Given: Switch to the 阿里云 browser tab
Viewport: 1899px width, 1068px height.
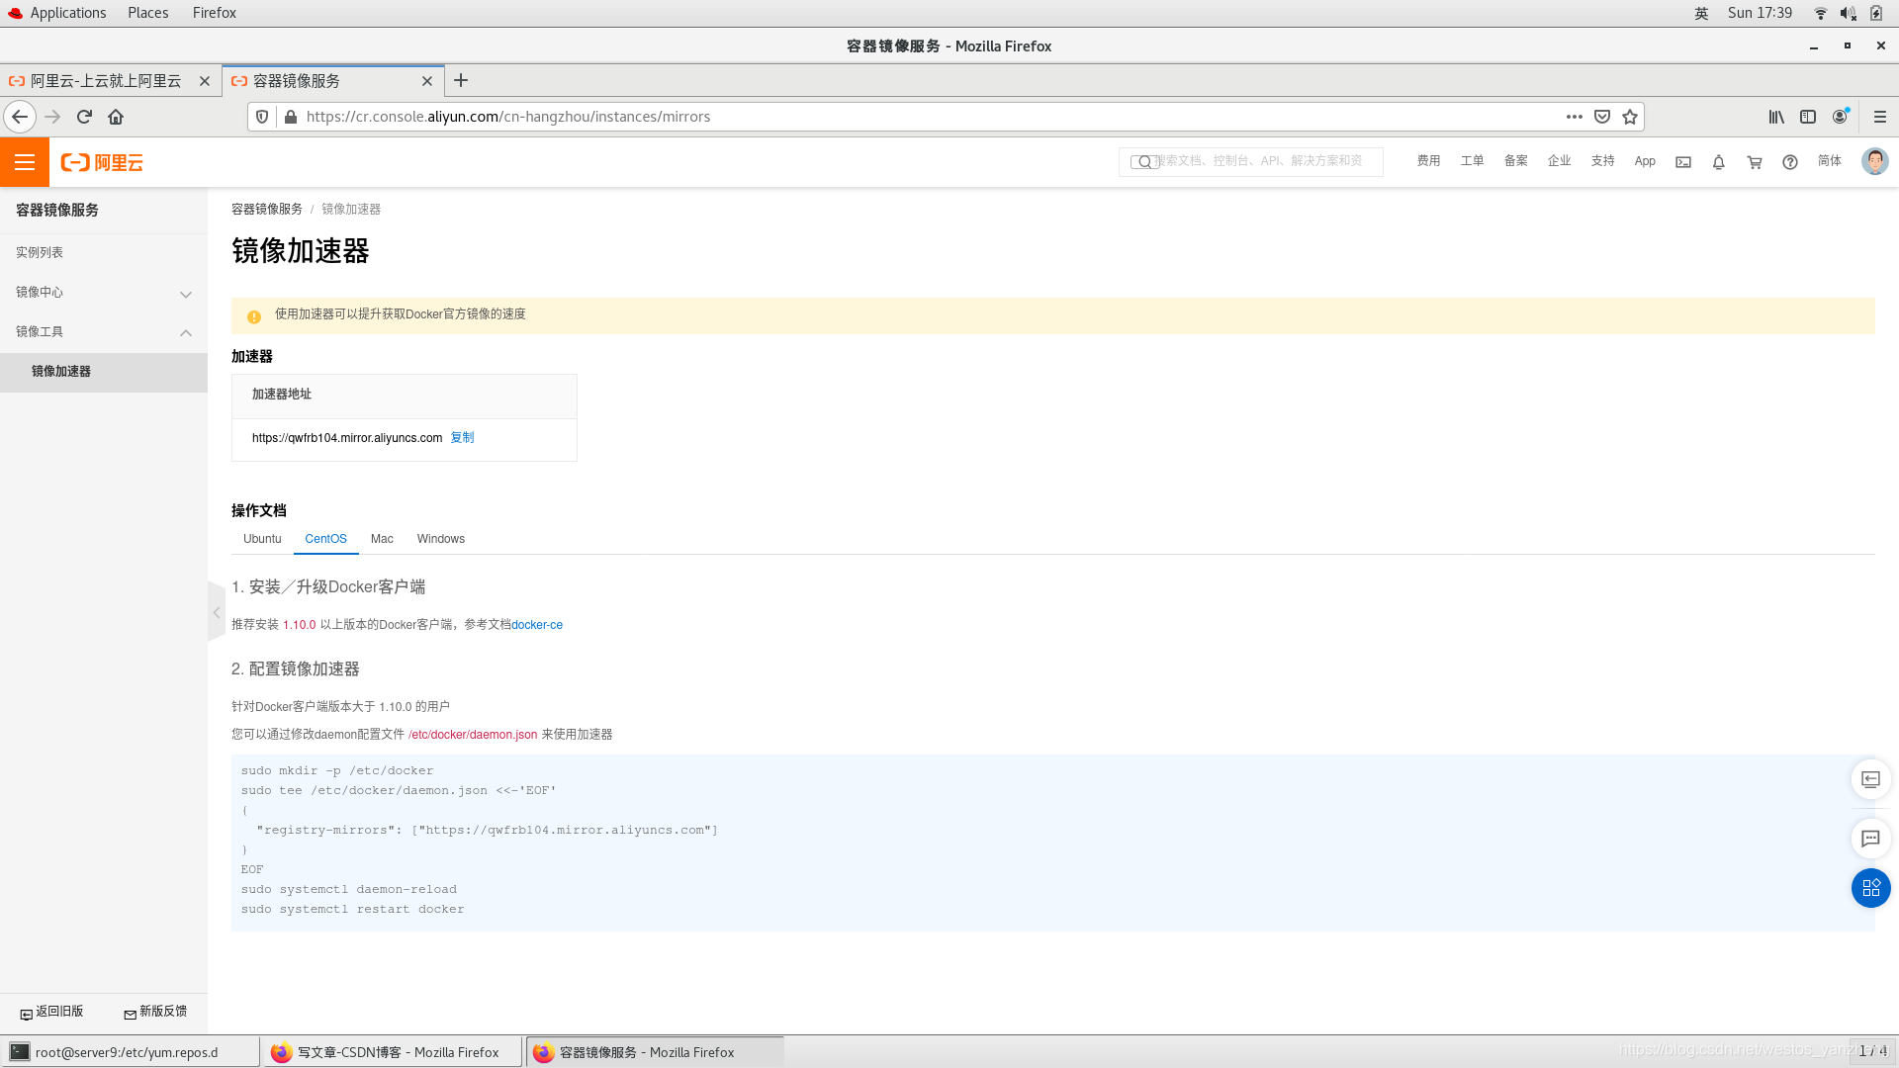Looking at the screenshot, I should 105,81.
